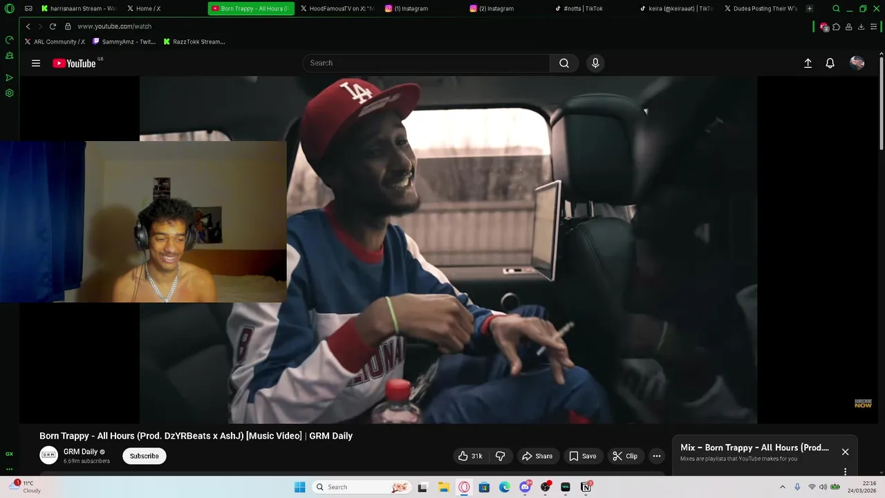The height and width of the screenshot is (498, 885).
Task: Go to YouTube home via logo
Action: coord(74,63)
